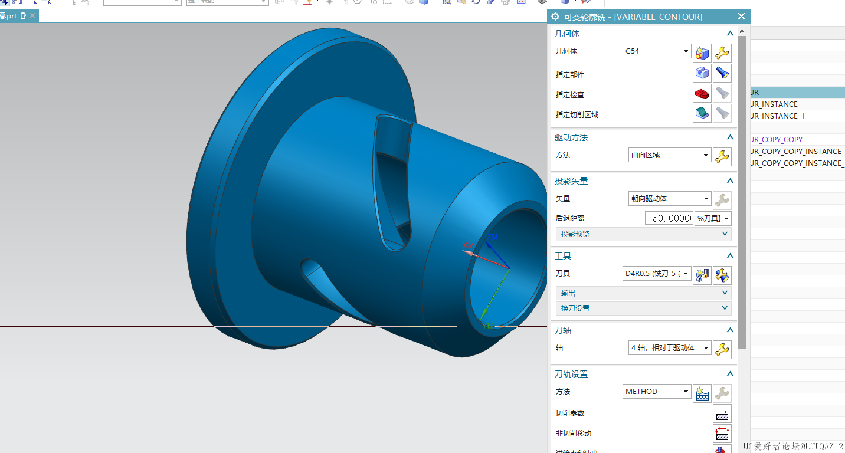Open the tool dropdown showing D4R0.5
Screen dimensions: 845x453
[x=657, y=274]
